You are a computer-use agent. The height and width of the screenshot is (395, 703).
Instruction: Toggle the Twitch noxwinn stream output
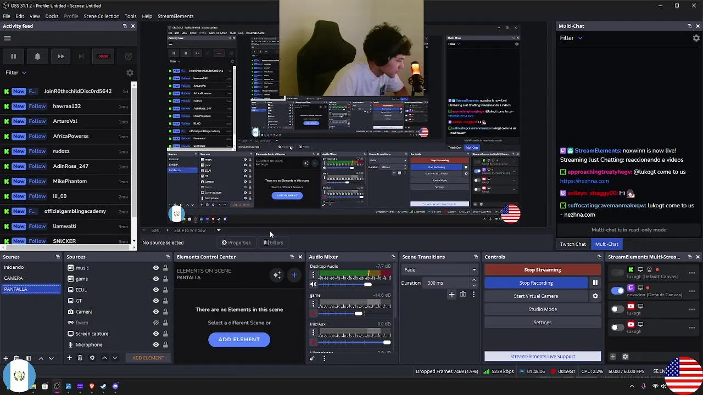(x=617, y=291)
